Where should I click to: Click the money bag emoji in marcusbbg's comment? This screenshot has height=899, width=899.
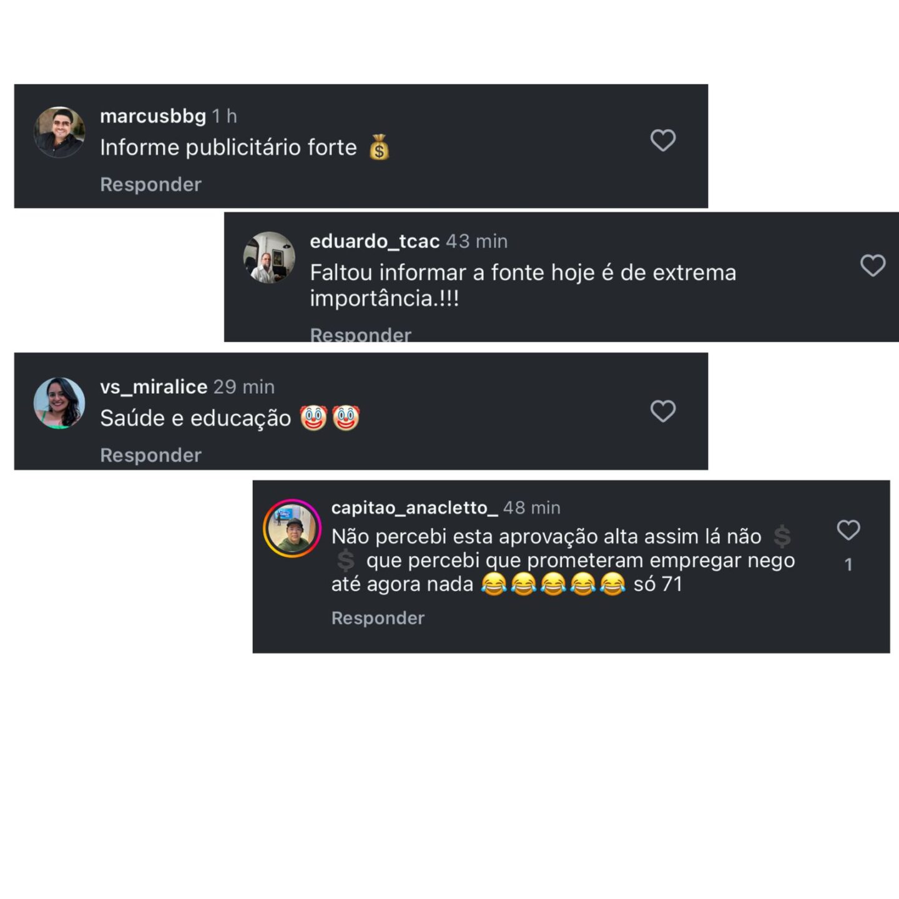(x=379, y=148)
